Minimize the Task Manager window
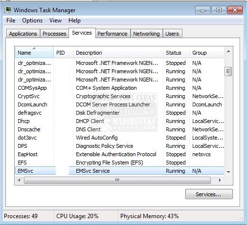Image resolution: width=247 pixels, height=225 pixels. pyautogui.click(x=202, y=10)
